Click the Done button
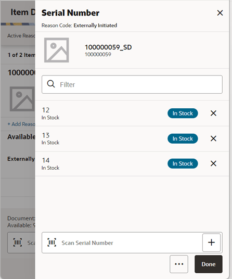The image size is (232, 279). click(209, 264)
